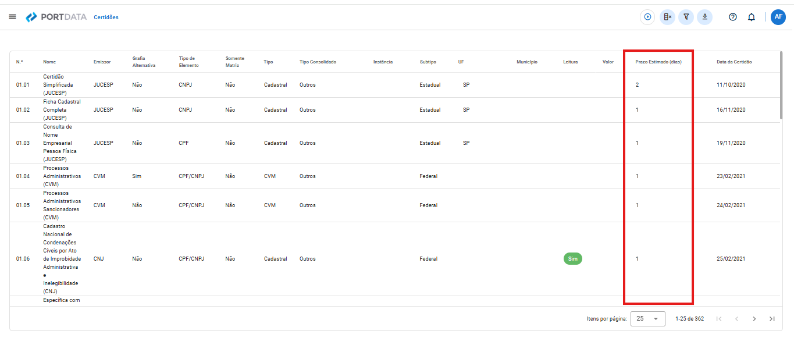Open the filter funnel icon
This screenshot has width=794, height=352.
pyautogui.click(x=686, y=17)
